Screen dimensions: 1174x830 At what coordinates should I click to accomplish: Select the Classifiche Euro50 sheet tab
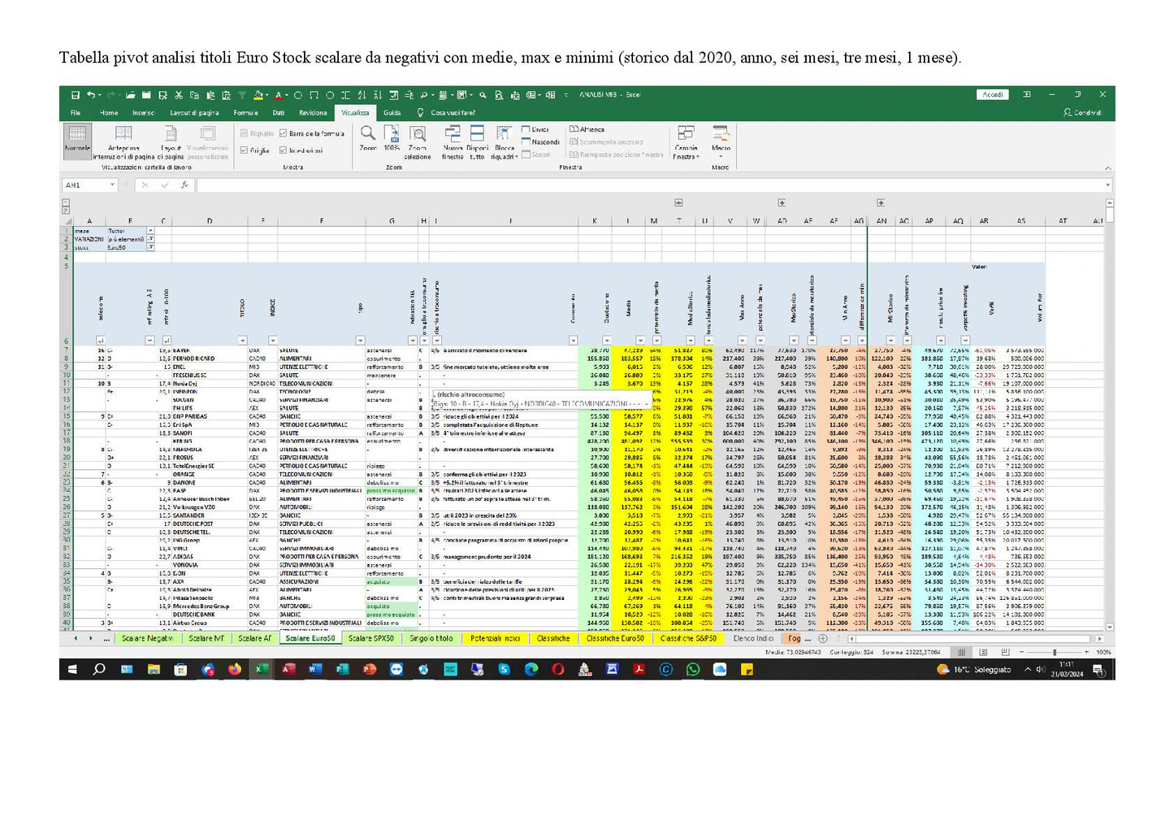point(615,639)
